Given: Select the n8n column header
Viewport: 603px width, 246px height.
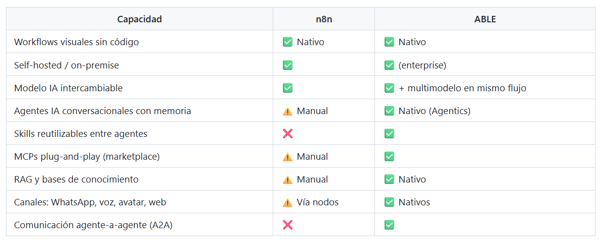Looking at the screenshot, I should tap(324, 19).
